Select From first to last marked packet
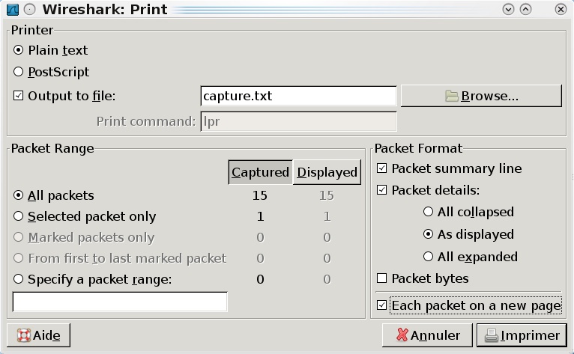The height and width of the screenshot is (354, 574). (x=120, y=258)
